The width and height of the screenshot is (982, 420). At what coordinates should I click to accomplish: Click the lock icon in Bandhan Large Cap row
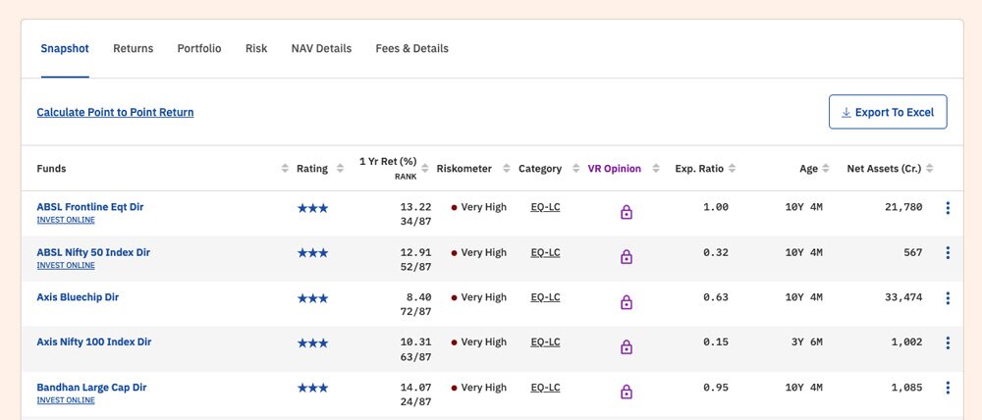point(626,392)
